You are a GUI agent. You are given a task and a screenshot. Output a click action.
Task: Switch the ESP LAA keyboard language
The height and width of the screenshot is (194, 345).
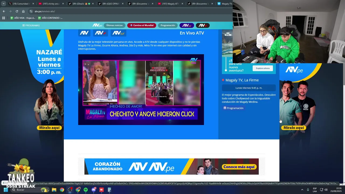[315, 190]
